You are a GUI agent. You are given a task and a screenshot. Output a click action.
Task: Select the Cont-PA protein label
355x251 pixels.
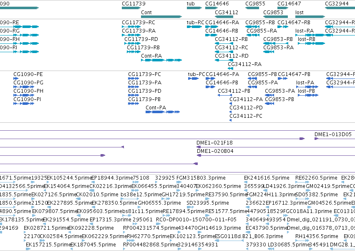[x=156, y=108]
